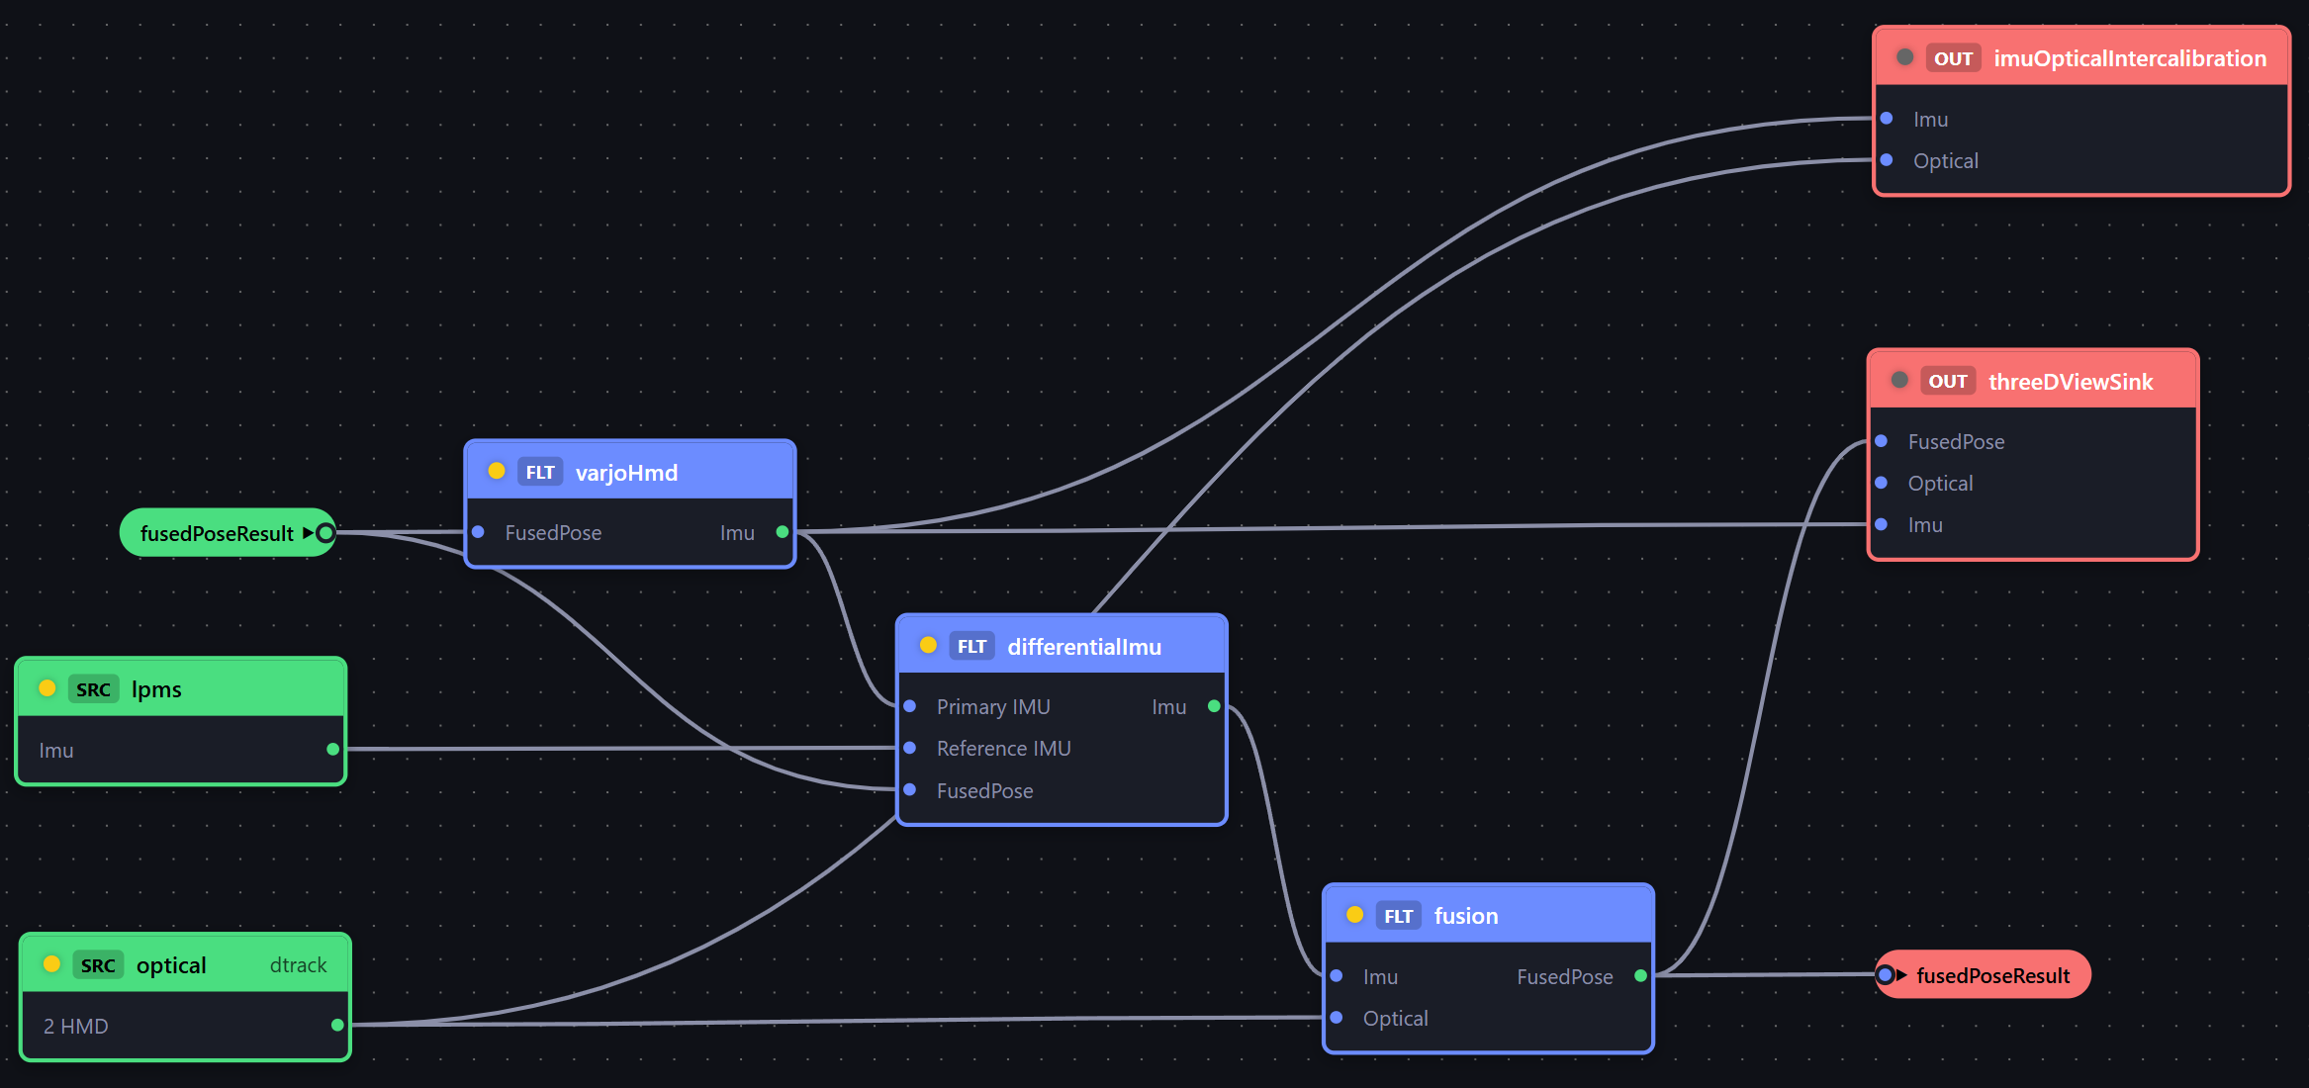Click the OUT badge on threeDViewSink node
The height and width of the screenshot is (1088, 2309).
pyautogui.click(x=1948, y=381)
